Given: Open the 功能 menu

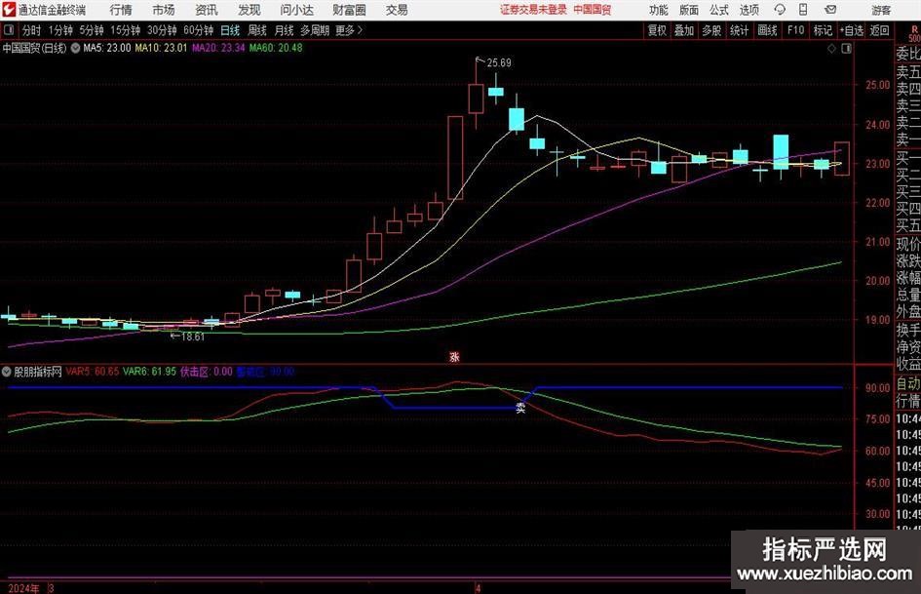Looking at the screenshot, I should click(659, 10).
